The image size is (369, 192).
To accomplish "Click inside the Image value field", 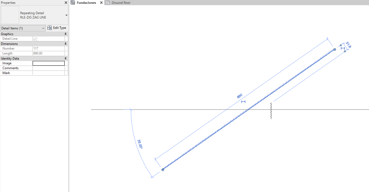I will (x=49, y=63).
